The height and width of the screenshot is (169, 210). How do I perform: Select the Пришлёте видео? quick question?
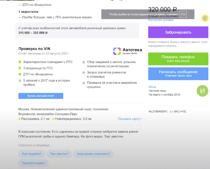tap(33, 163)
